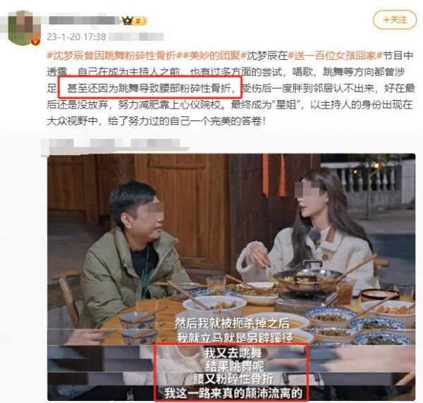The image size is (423, 403).
Task: Open the blurred username at top
Action: point(84,20)
